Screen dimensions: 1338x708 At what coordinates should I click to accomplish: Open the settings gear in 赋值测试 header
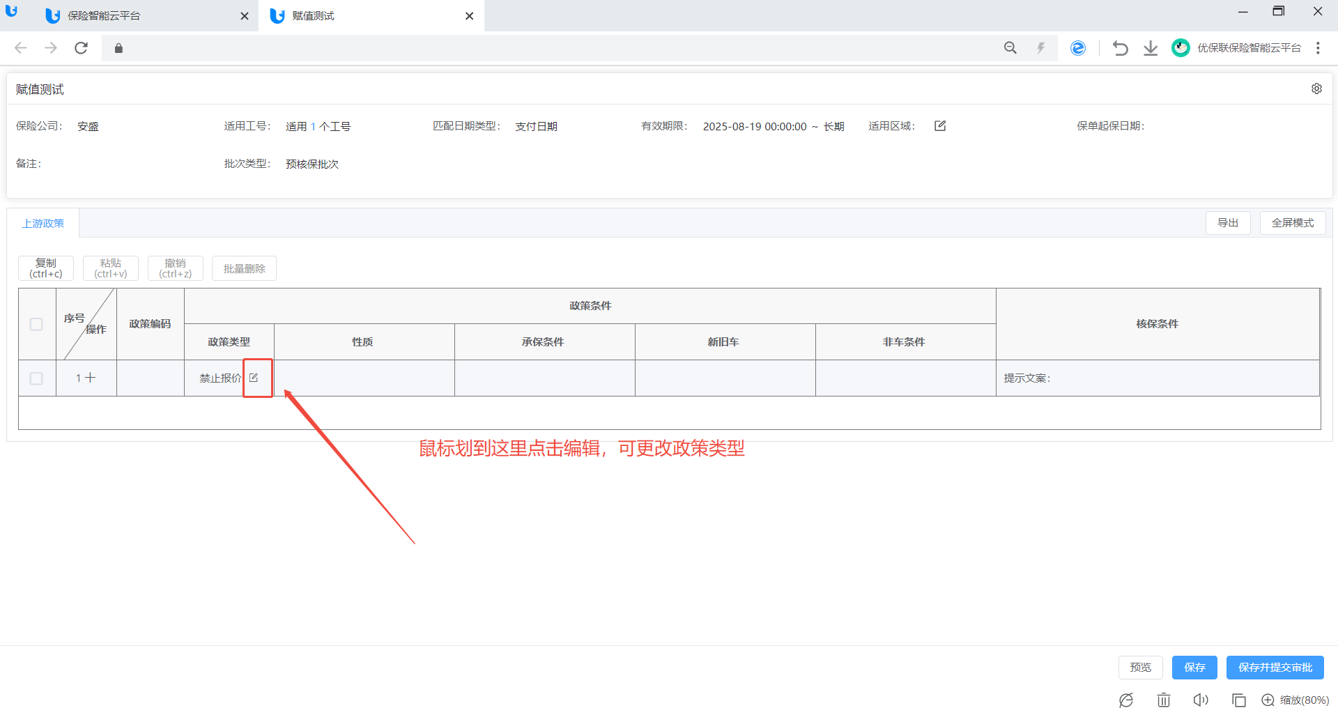1316,88
